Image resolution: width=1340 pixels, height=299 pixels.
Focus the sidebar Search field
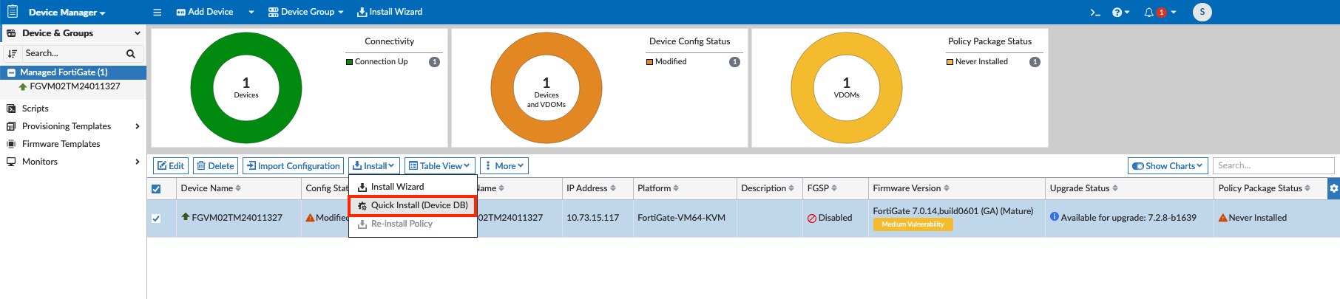coord(72,53)
